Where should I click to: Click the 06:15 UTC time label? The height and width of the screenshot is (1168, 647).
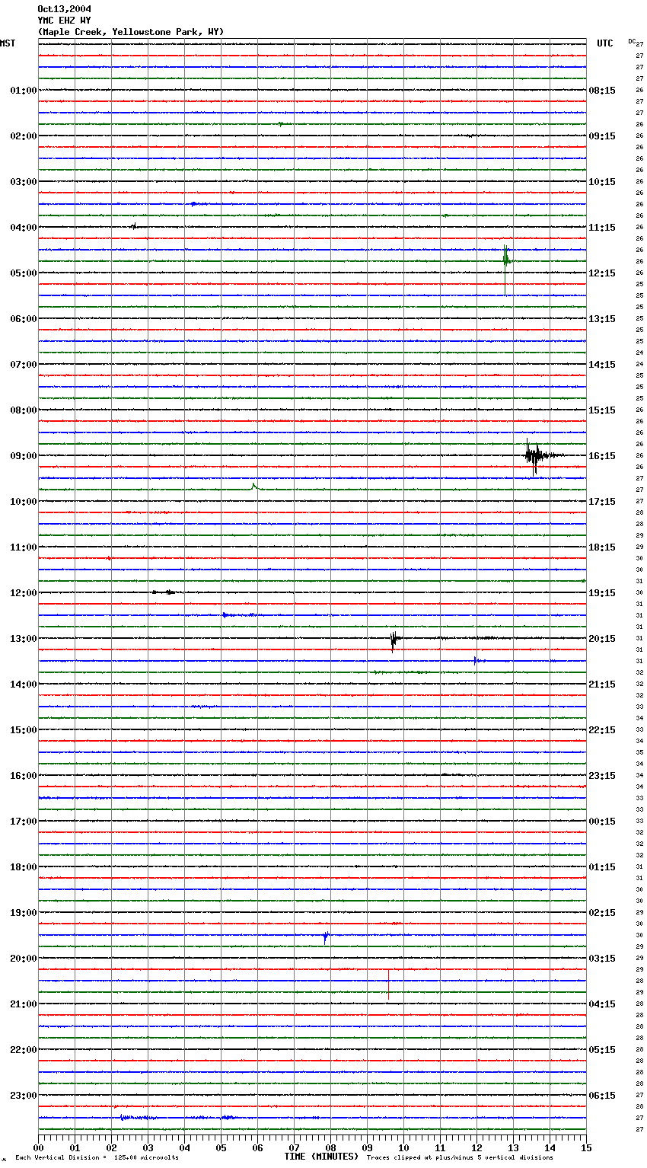pyautogui.click(x=602, y=1096)
